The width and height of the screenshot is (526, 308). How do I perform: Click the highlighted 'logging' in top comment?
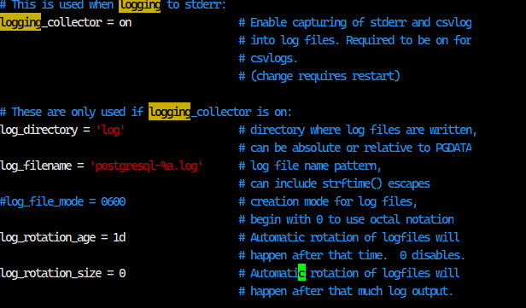(139, 6)
